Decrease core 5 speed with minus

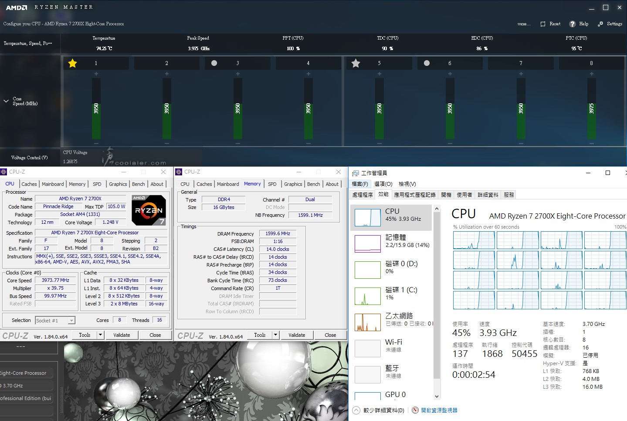click(x=379, y=143)
